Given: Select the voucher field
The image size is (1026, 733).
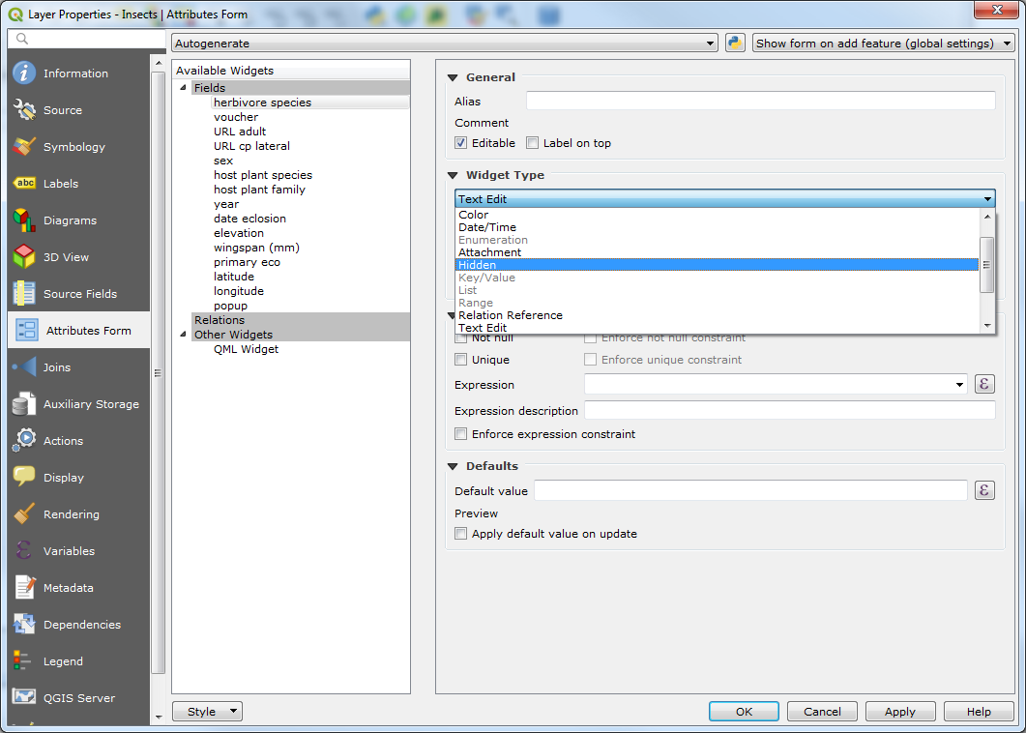Looking at the screenshot, I should coord(236,117).
